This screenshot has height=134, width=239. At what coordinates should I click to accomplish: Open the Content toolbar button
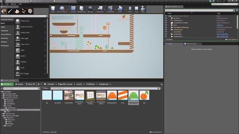pyautogui.click(x=73, y=9)
